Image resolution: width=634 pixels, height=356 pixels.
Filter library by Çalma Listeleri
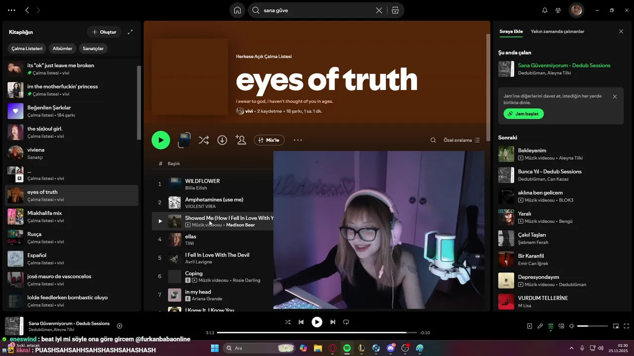point(27,48)
